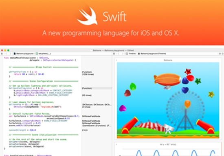Open the related items menu in the source editor
The width and height of the screenshot is (224, 156).
2,54
